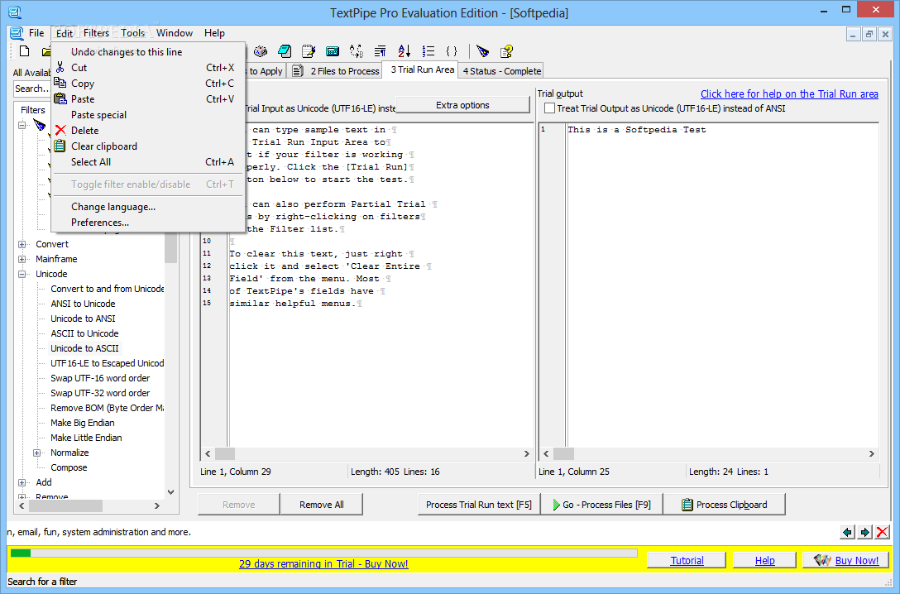Screen dimensions: 900x594
Task: Select the Unicode to ASCII filter
Action: pos(84,347)
